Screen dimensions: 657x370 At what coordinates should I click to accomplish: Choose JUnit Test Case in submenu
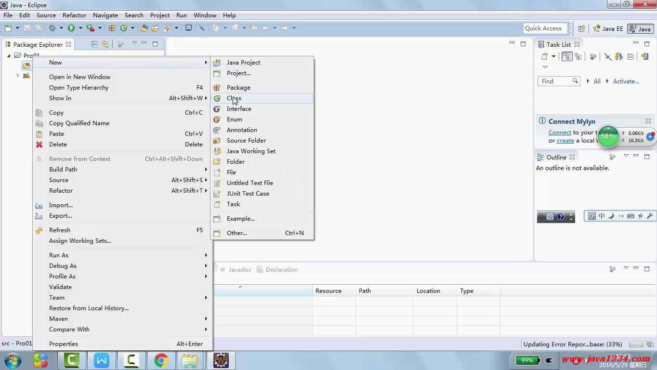[262, 194]
